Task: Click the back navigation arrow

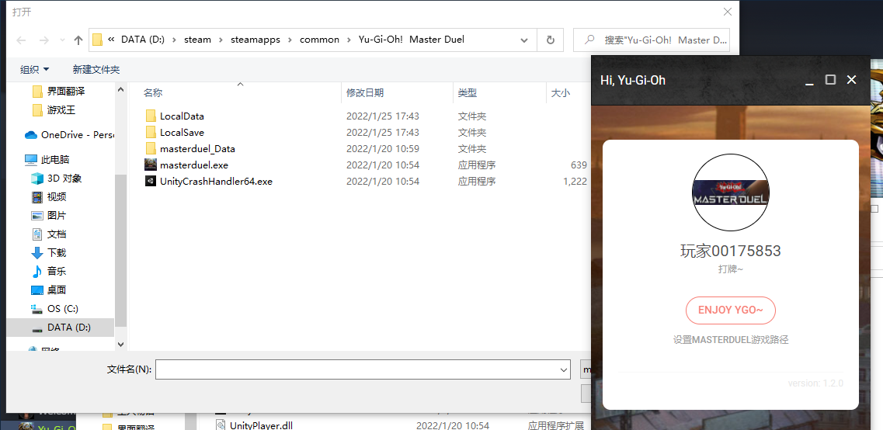Action: click(x=22, y=40)
